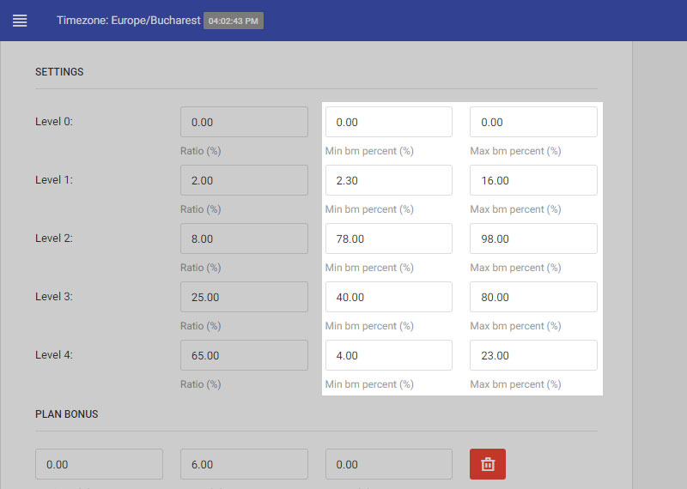Focus Level 1 Max bm percent value 16.00
Image resolution: width=687 pixels, height=489 pixels.
533,180
